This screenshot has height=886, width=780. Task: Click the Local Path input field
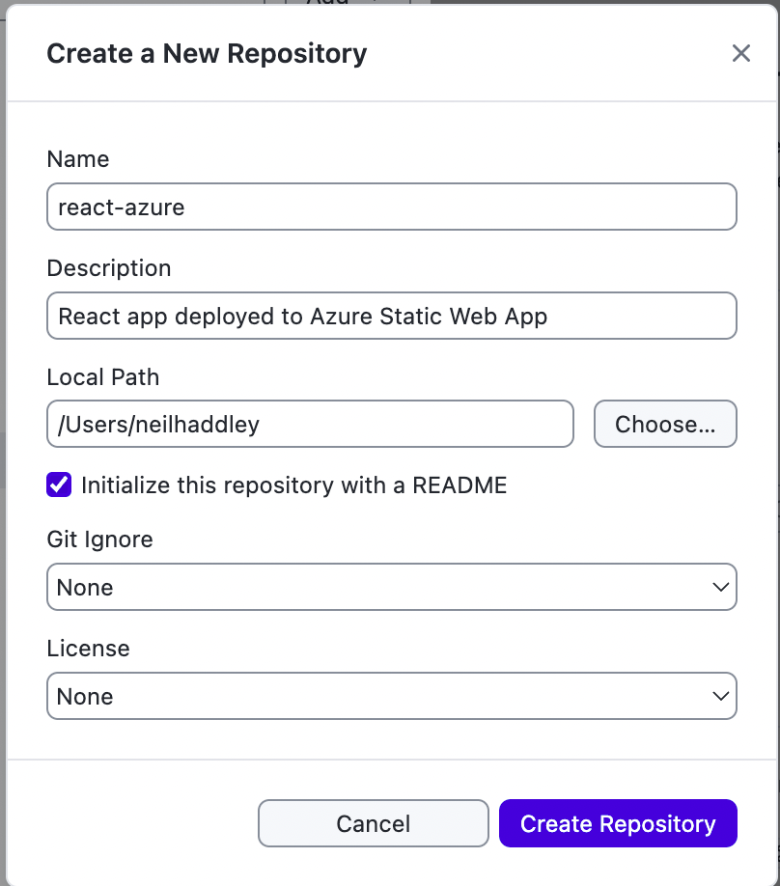(309, 425)
